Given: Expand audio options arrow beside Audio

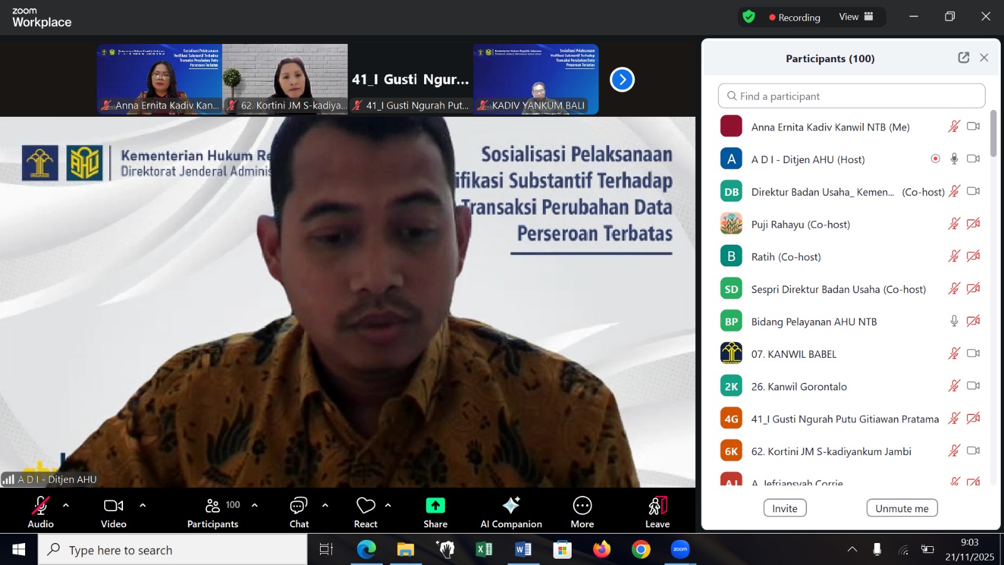Looking at the screenshot, I should click(x=66, y=505).
